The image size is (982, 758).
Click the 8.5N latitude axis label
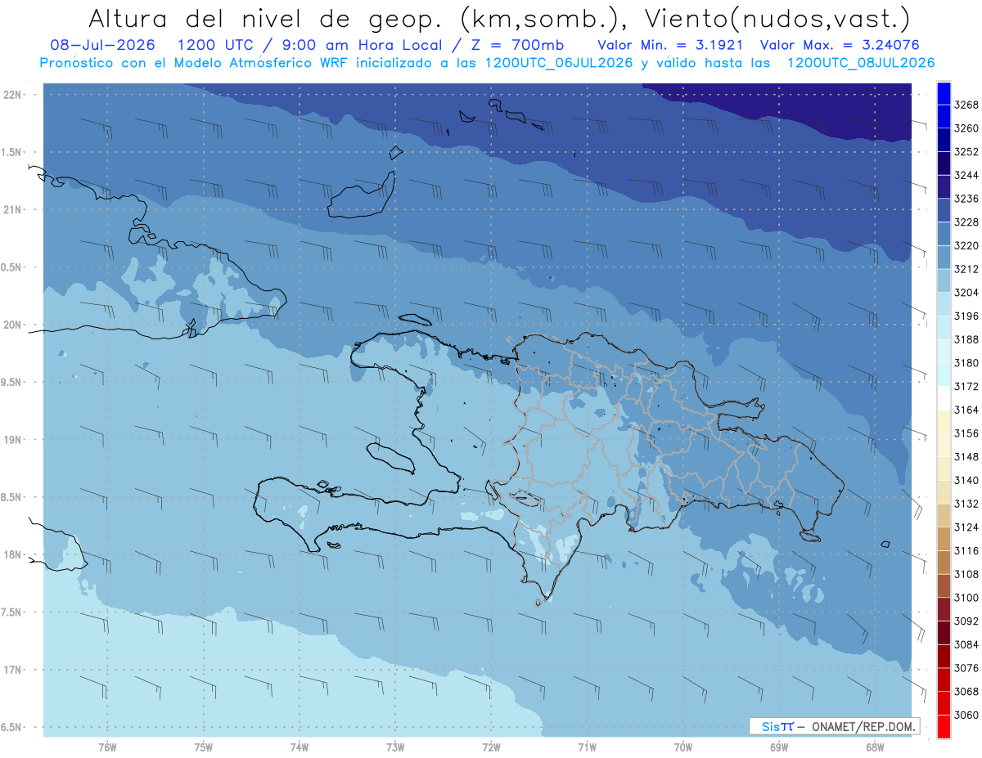[x=11, y=497]
